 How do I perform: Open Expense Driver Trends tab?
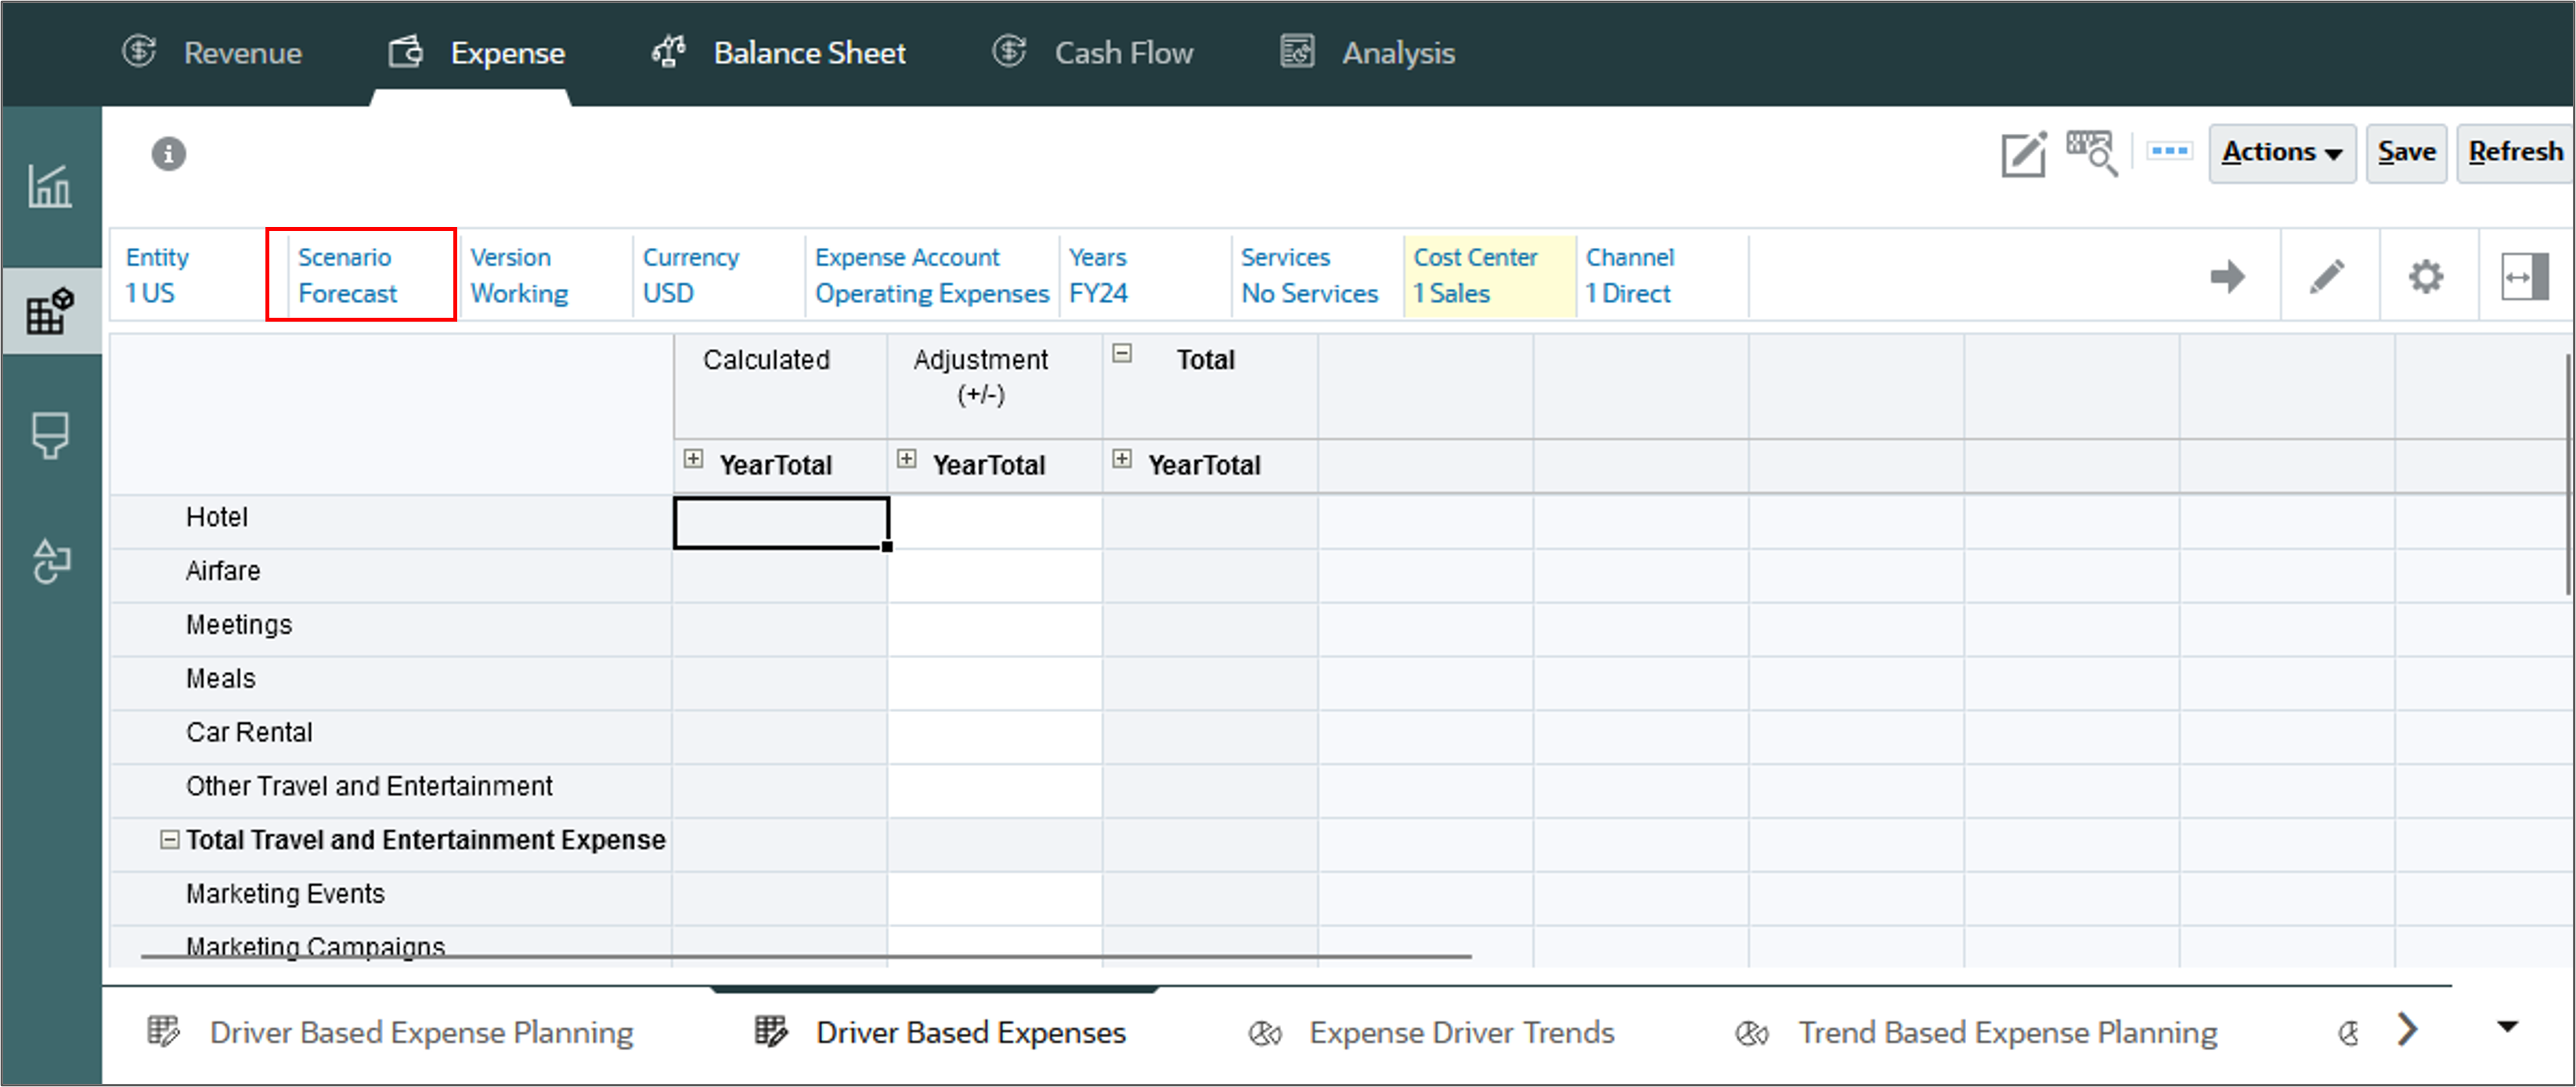(1431, 1032)
